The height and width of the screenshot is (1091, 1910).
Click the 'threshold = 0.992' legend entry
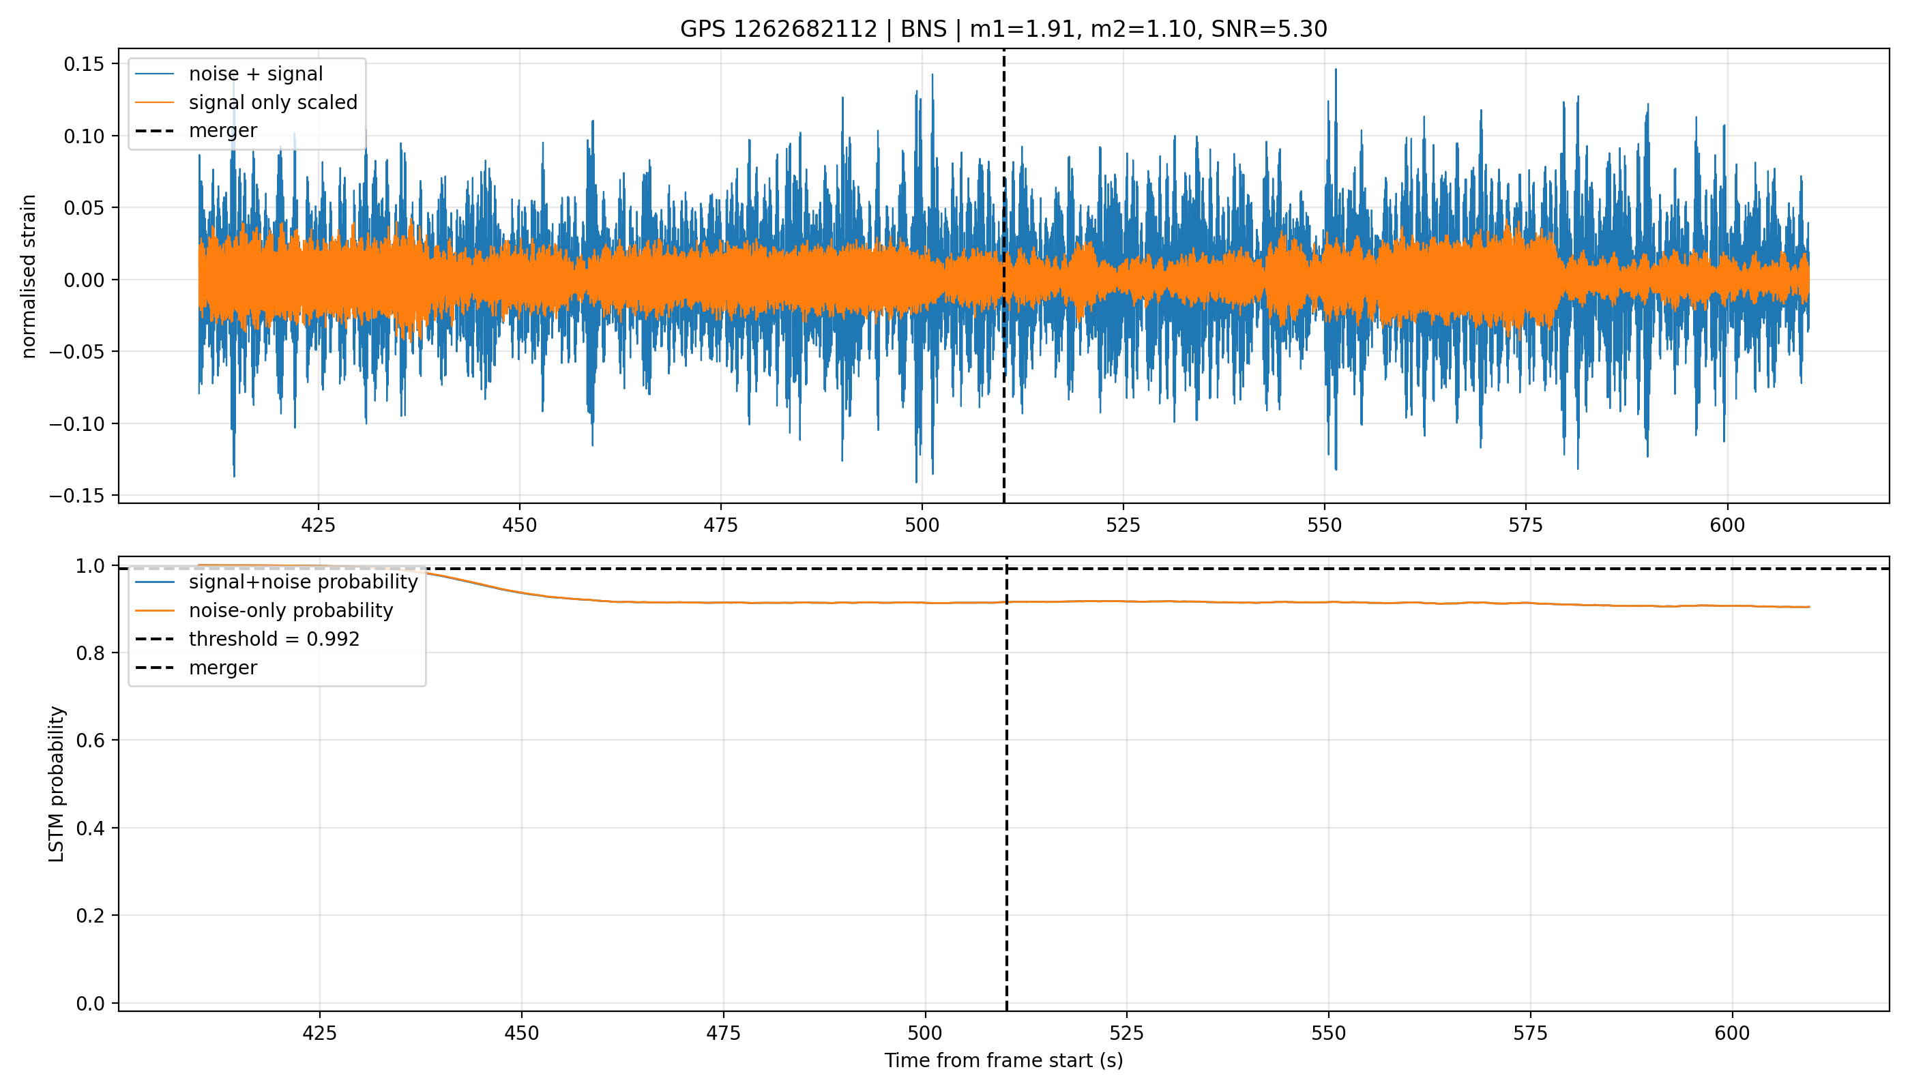tap(248, 639)
